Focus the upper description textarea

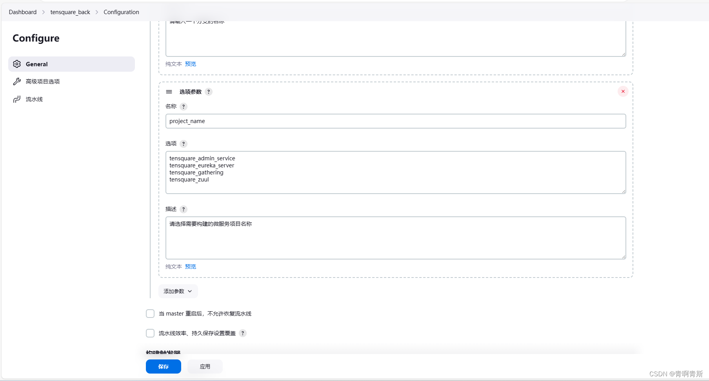[396, 38]
